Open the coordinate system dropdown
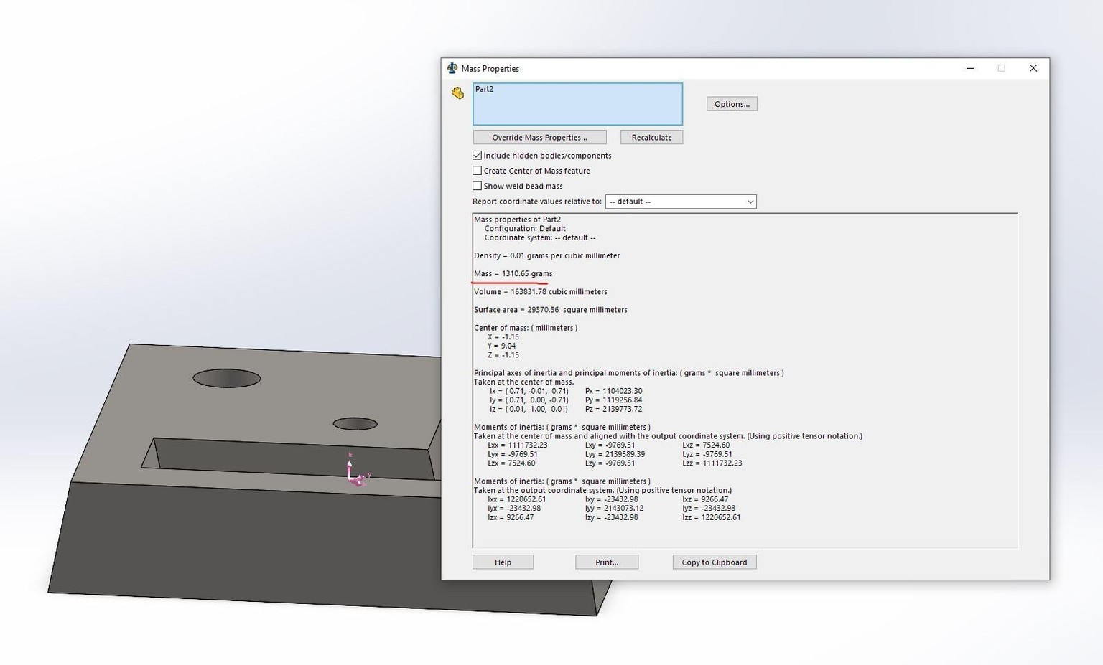The width and height of the screenshot is (1103, 665). pos(681,202)
